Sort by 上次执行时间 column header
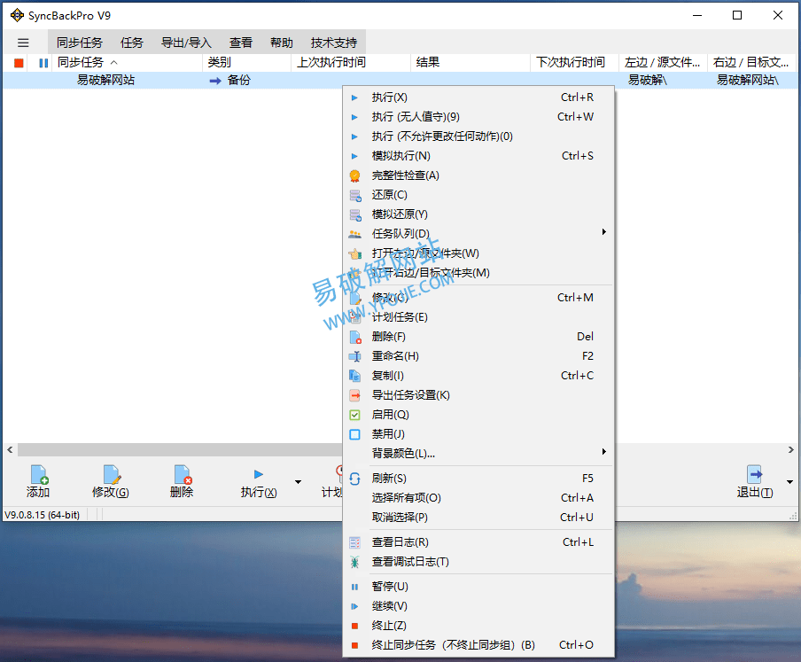 click(x=331, y=63)
